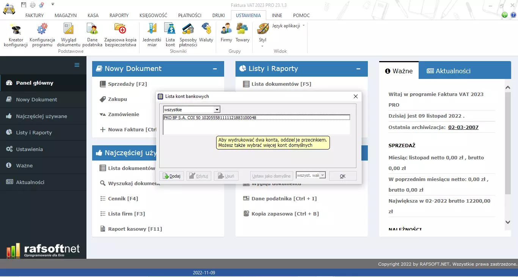Open Jednostki miar dictionary icon
This screenshot has width=518, height=277.
[x=152, y=30]
